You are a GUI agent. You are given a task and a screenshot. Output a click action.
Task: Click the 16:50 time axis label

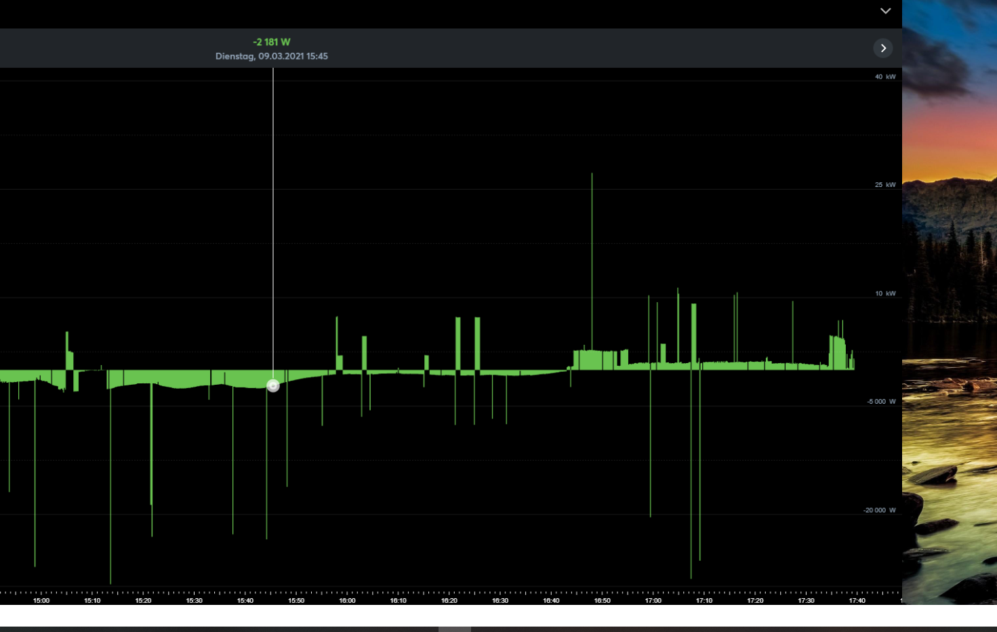(x=602, y=600)
